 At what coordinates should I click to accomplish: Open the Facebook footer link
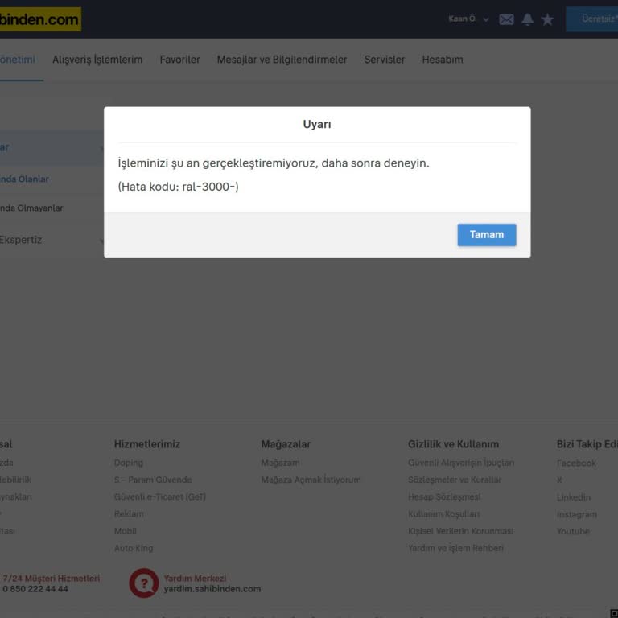click(576, 463)
